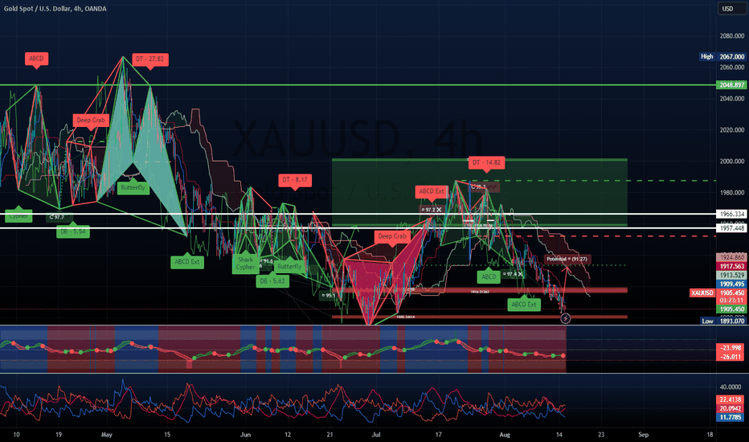
Task: Click the 03:23:11 countdown timer
Action: [x=732, y=301]
